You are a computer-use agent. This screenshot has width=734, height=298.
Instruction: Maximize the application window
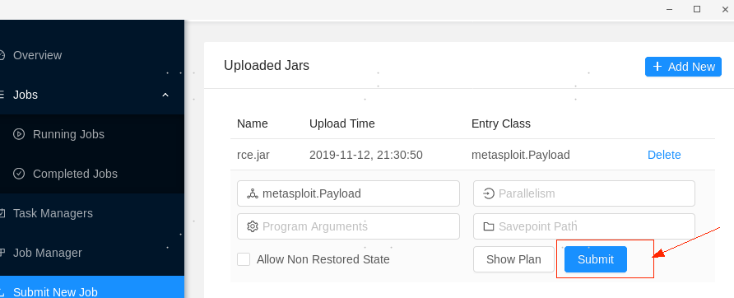(x=696, y=9)
